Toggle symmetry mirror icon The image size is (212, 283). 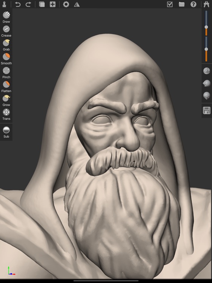pyautogui.click(x=77, y=4)
